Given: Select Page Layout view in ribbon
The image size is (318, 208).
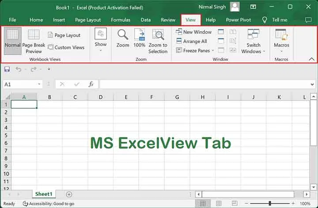Looking at the screenshot, I should coord(64,35).
